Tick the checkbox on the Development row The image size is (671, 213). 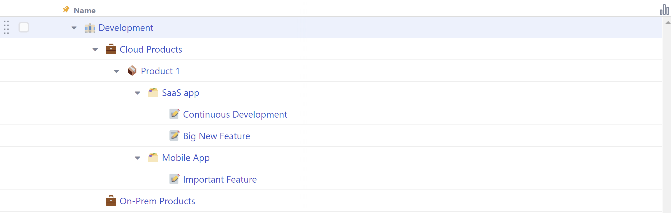click(x=24, y=27)
